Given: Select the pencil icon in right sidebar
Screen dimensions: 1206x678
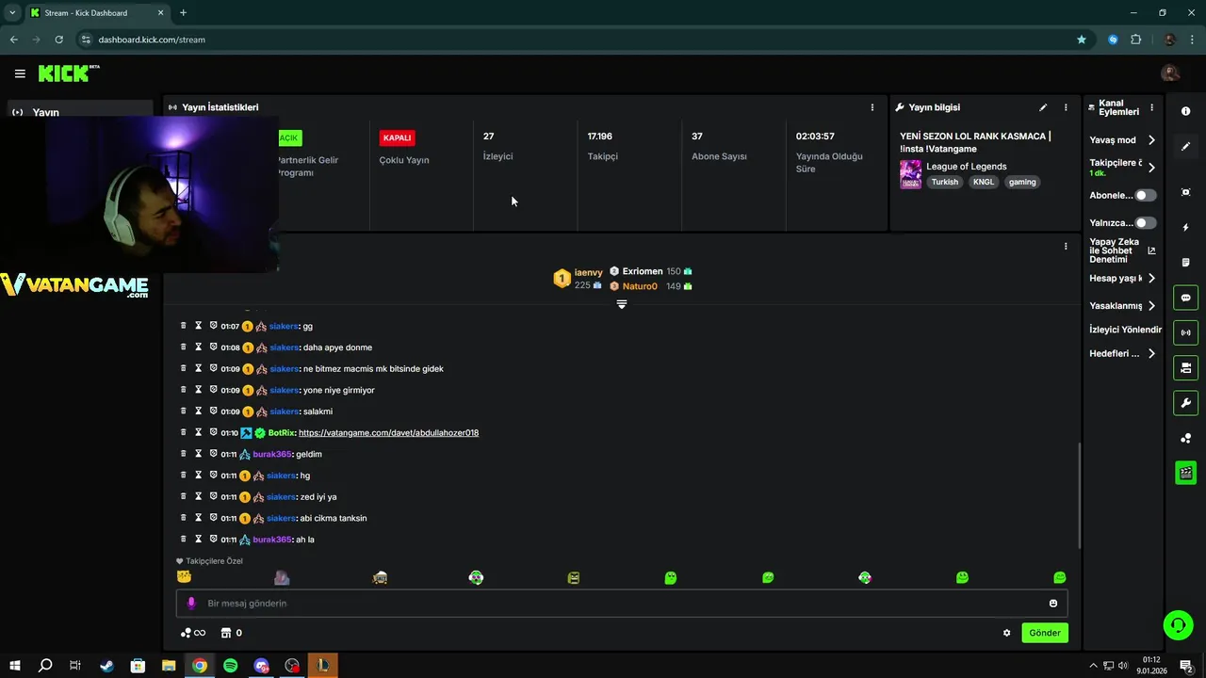Looking at the screenshot, I should tap(1186, 147).
